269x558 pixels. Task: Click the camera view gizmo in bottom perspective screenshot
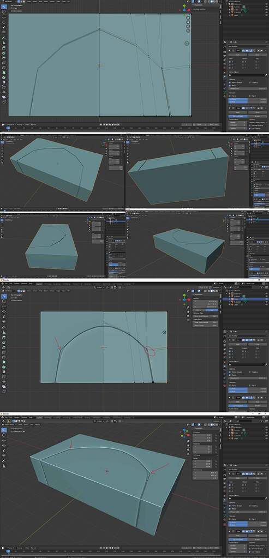click(188, 449)
